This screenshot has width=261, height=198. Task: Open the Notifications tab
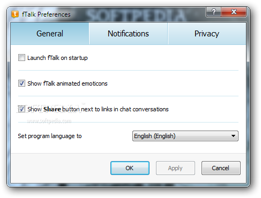point(128,34)
